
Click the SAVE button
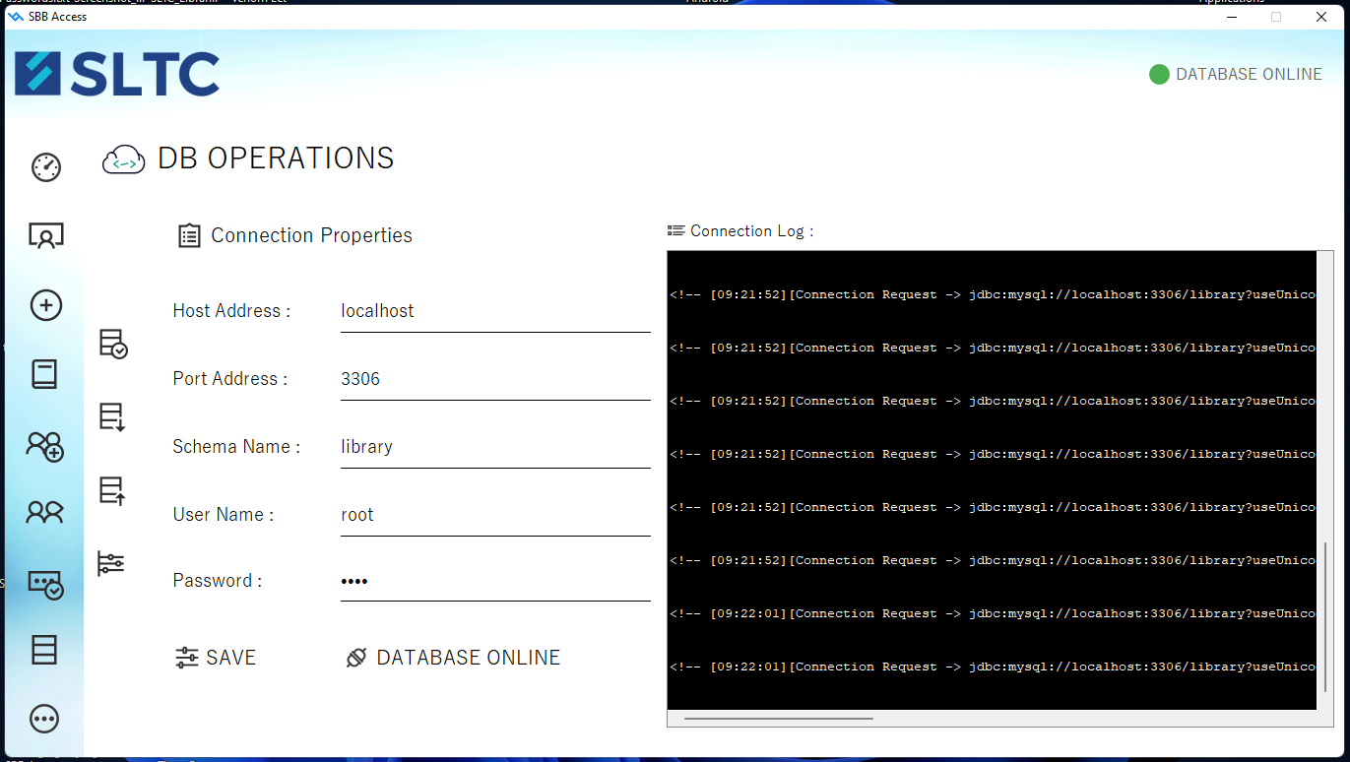216,658
